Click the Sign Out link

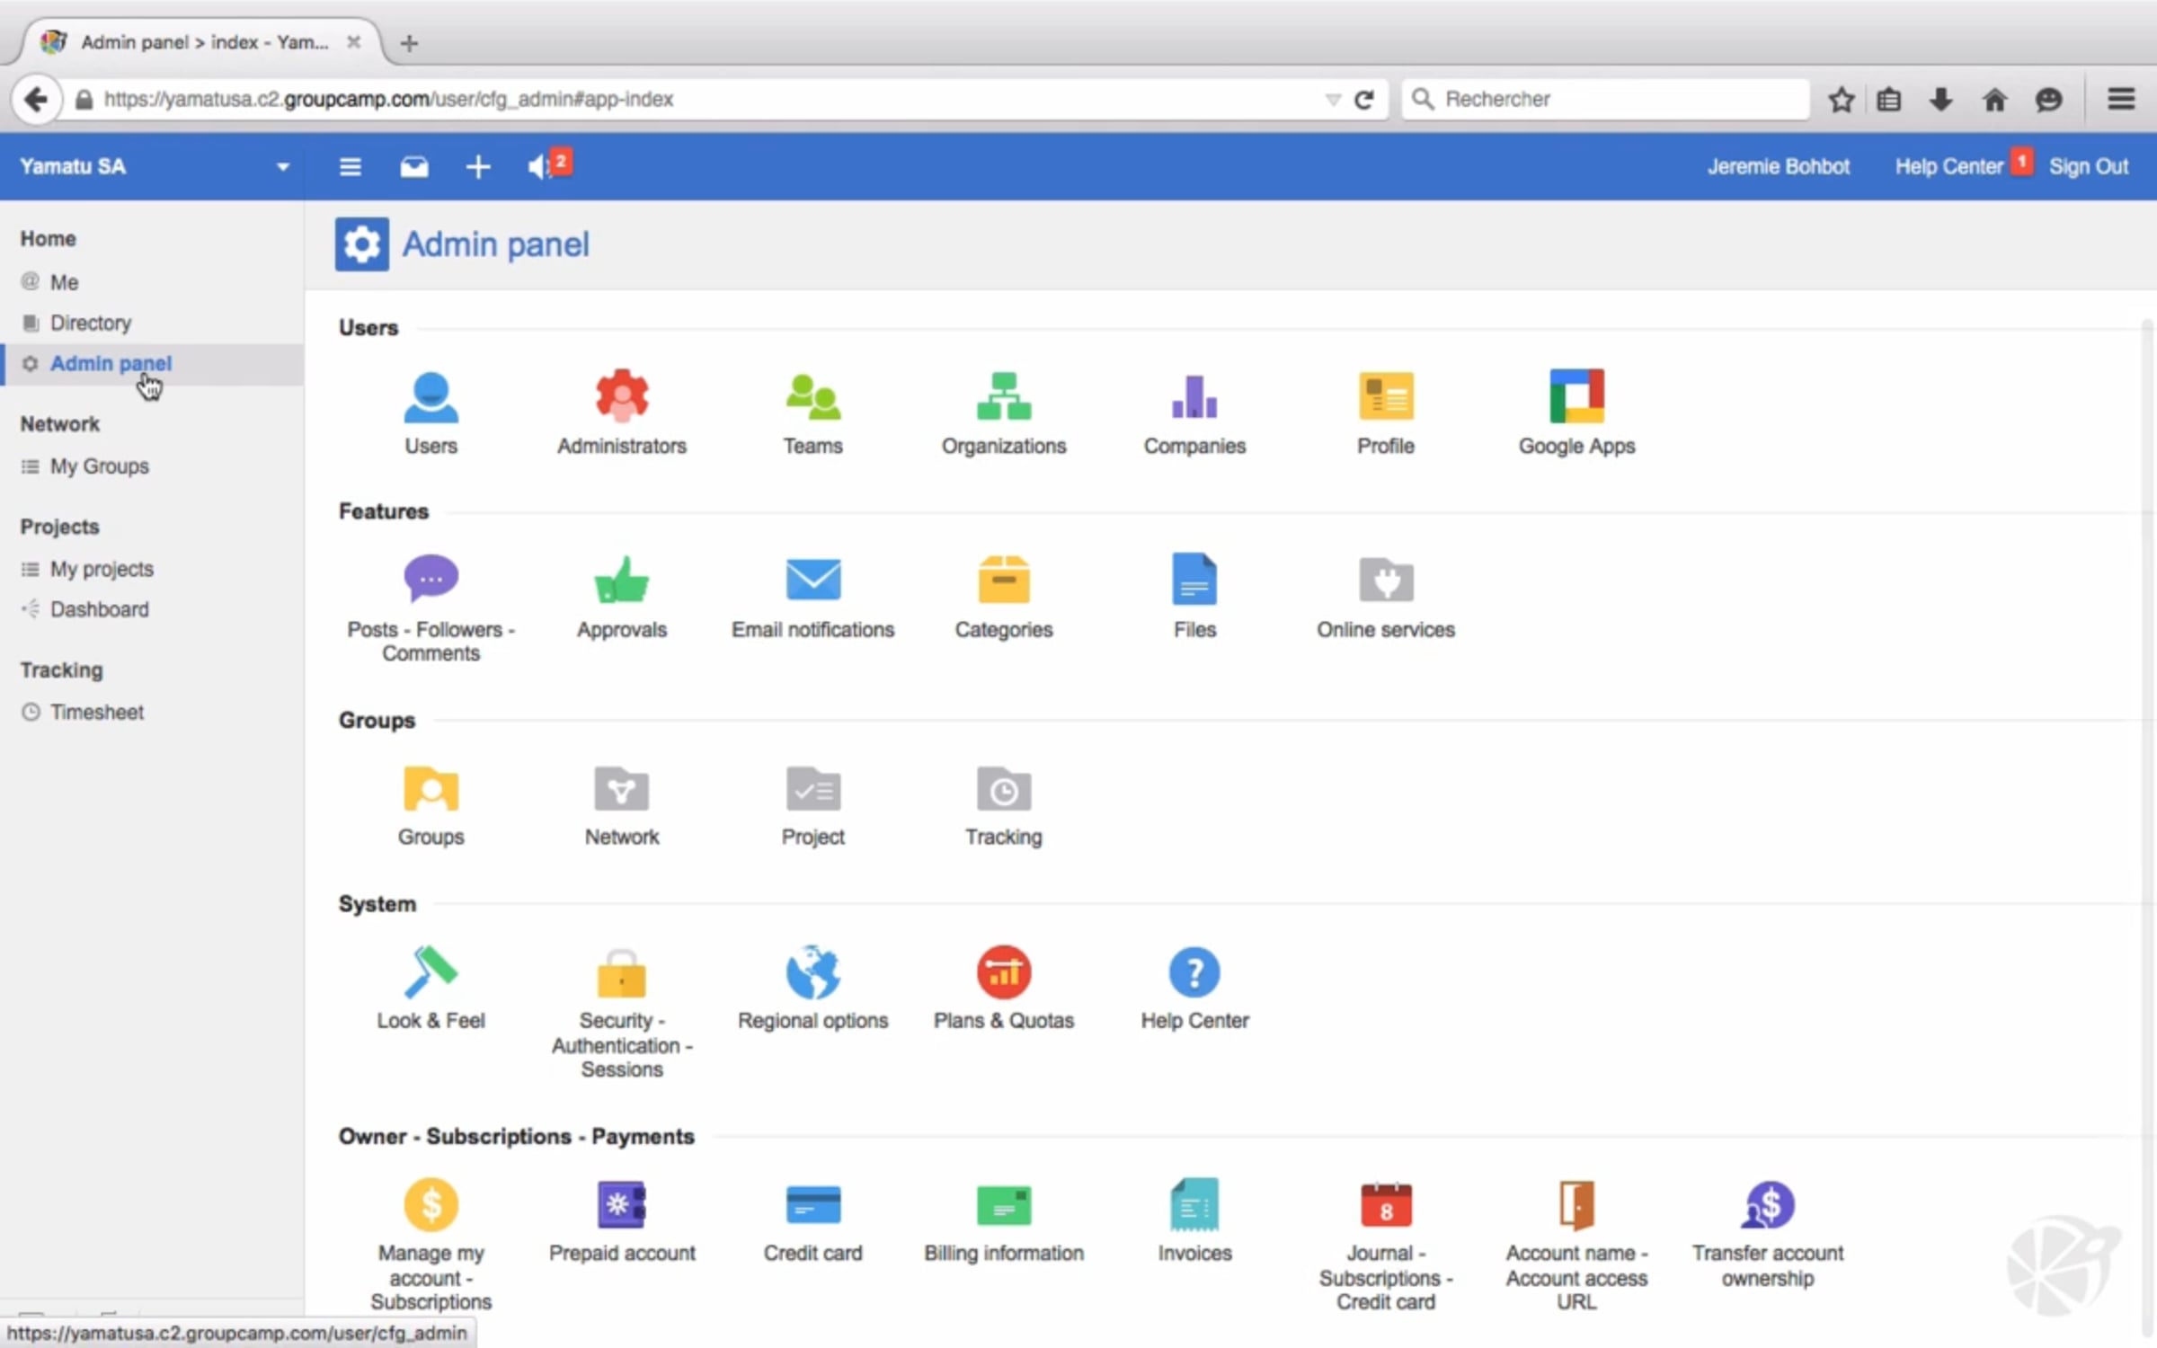[x=2088, y=166]
